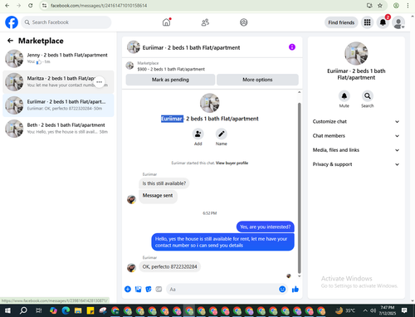415x317 pixels.
Task: Click the More options button
Action: (x=257, y=80)
